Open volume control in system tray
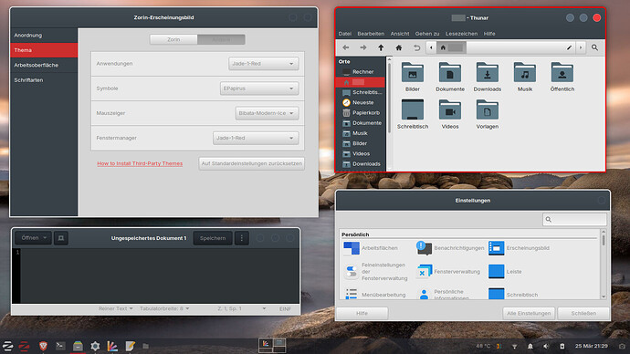 pyautogui.click(x=546, y=346)
